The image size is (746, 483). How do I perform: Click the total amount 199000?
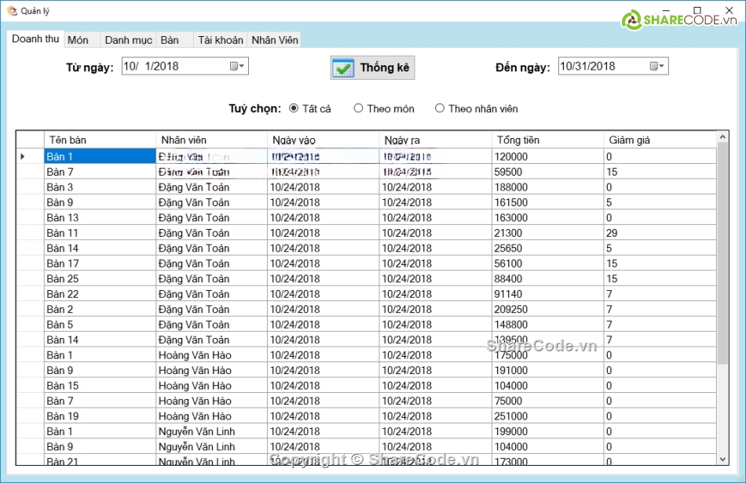[x=547, y=431]
